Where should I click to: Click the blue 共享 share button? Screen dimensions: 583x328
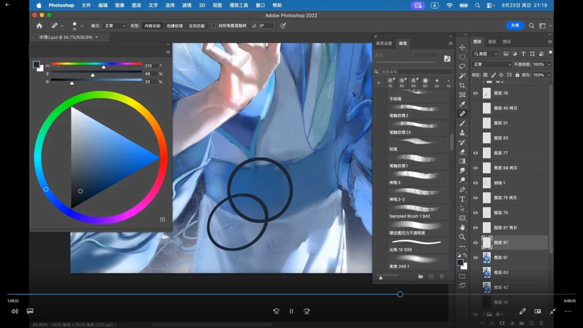tap(515, 25)
